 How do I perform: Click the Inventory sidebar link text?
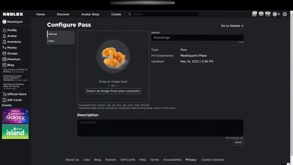pyautogui.click(x=14, y=42)
